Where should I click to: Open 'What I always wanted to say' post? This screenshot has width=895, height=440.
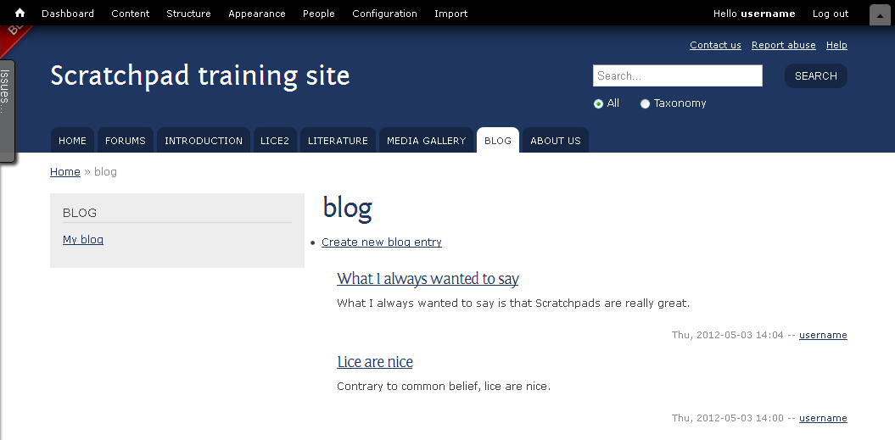(428, 278)
